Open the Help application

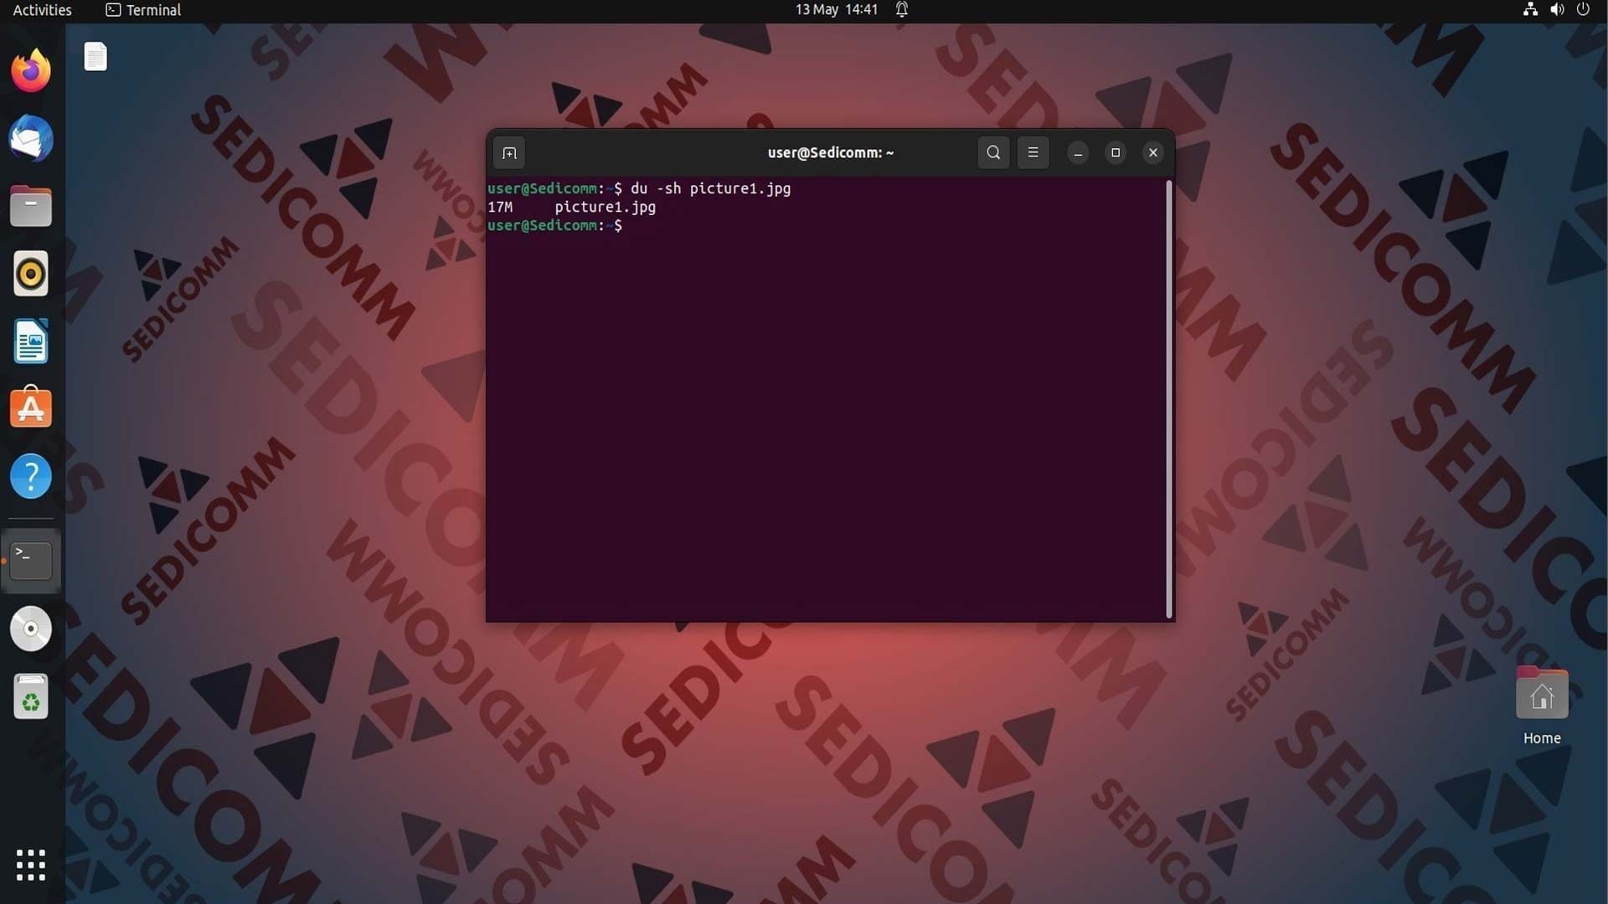(x=31, y=476)
